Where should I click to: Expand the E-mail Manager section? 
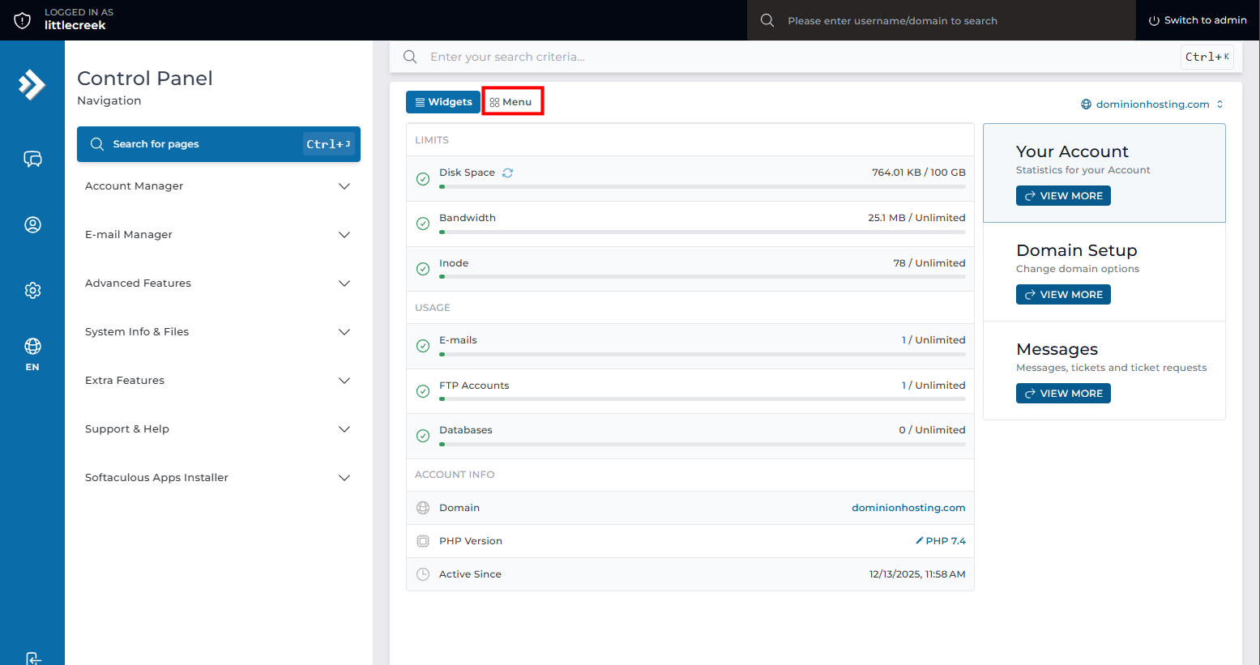[218, 235]
